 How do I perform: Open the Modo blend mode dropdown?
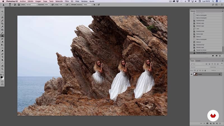(32, 4)
